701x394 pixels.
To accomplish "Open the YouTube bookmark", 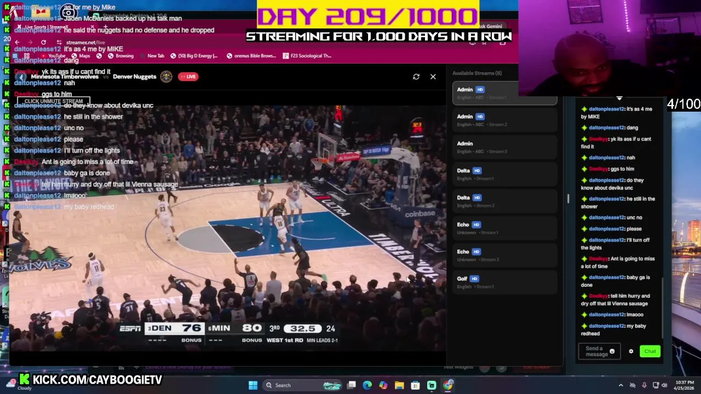I will click(53, 56).
